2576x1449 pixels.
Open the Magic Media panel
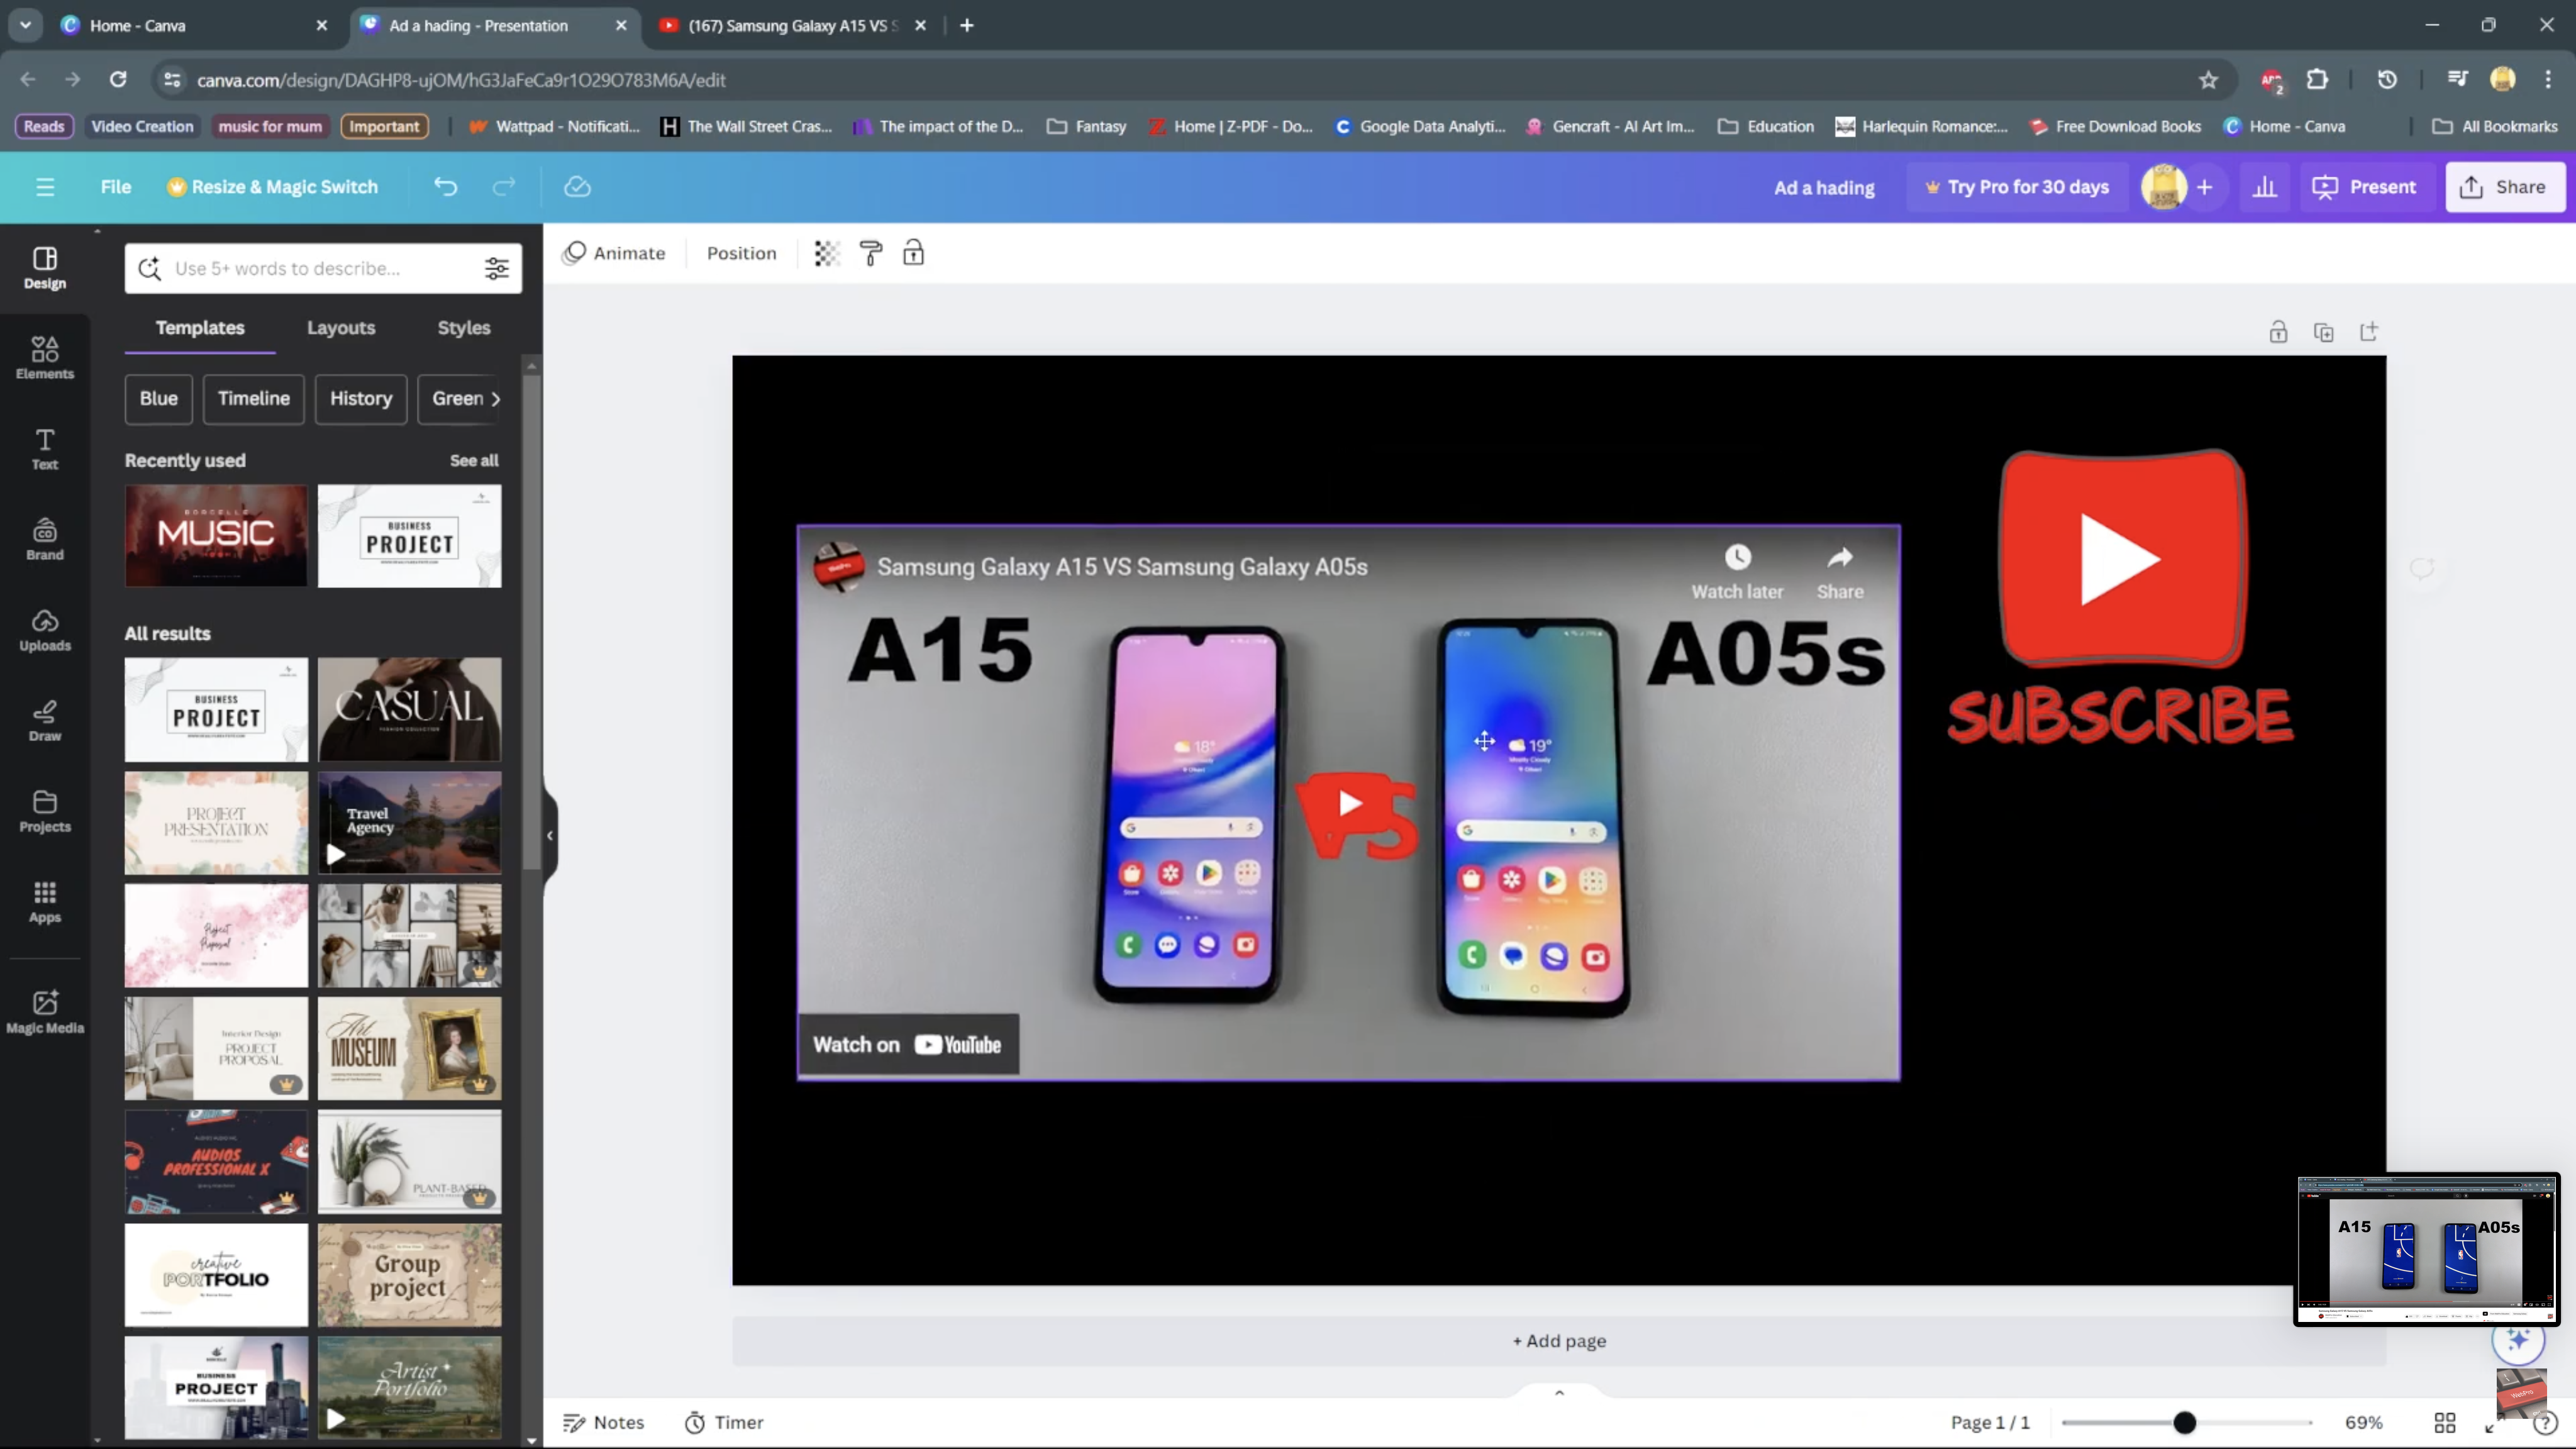[x=45, y=1011]
